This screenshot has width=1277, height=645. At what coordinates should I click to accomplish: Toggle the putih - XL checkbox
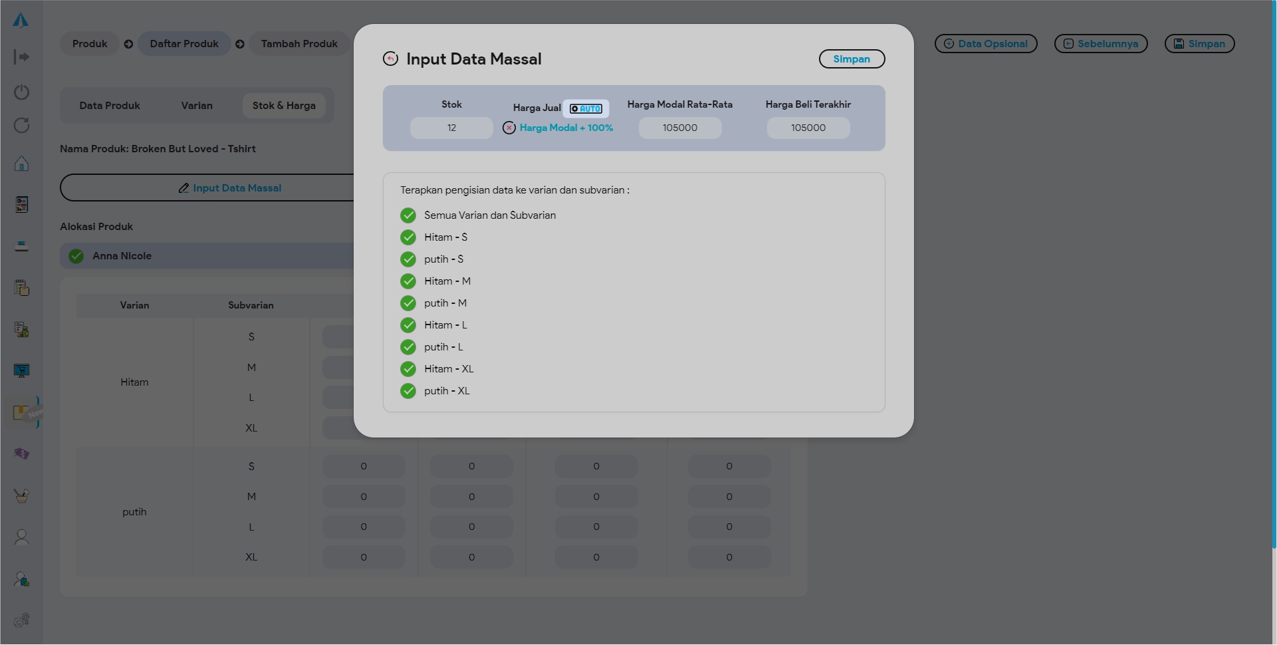(408, 391)
